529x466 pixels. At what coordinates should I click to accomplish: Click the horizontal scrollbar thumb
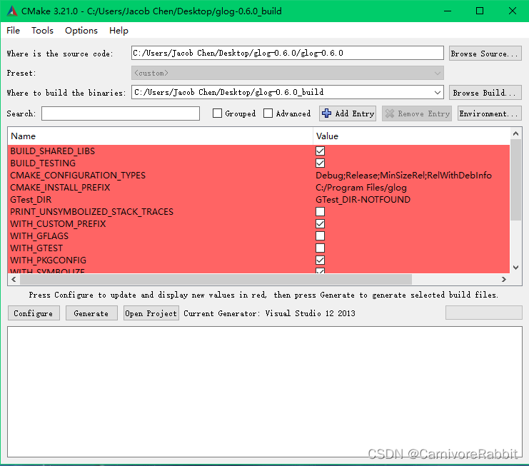216,279
